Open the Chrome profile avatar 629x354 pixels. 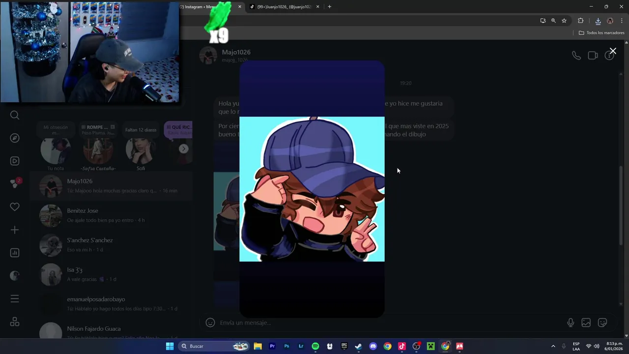610,21
